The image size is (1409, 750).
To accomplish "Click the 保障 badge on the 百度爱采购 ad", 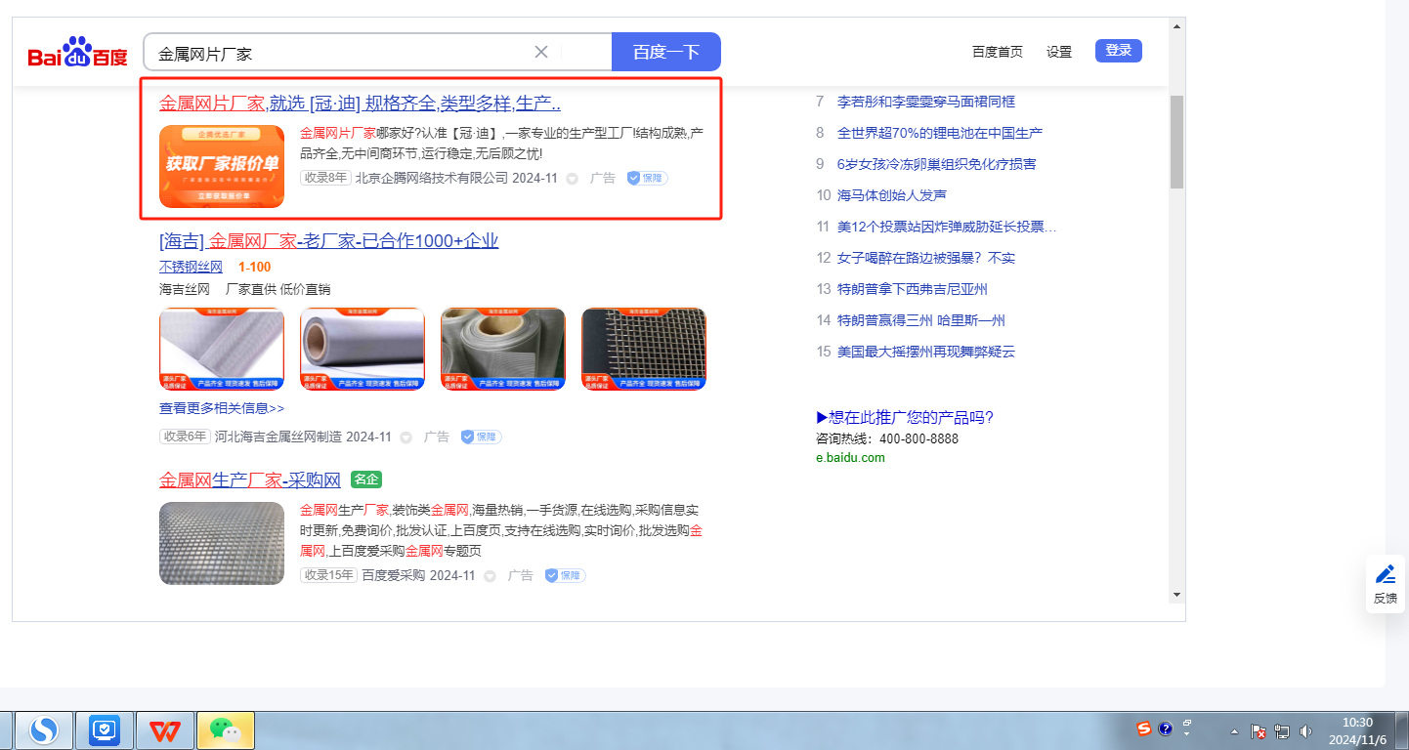I will pos(565,575).
